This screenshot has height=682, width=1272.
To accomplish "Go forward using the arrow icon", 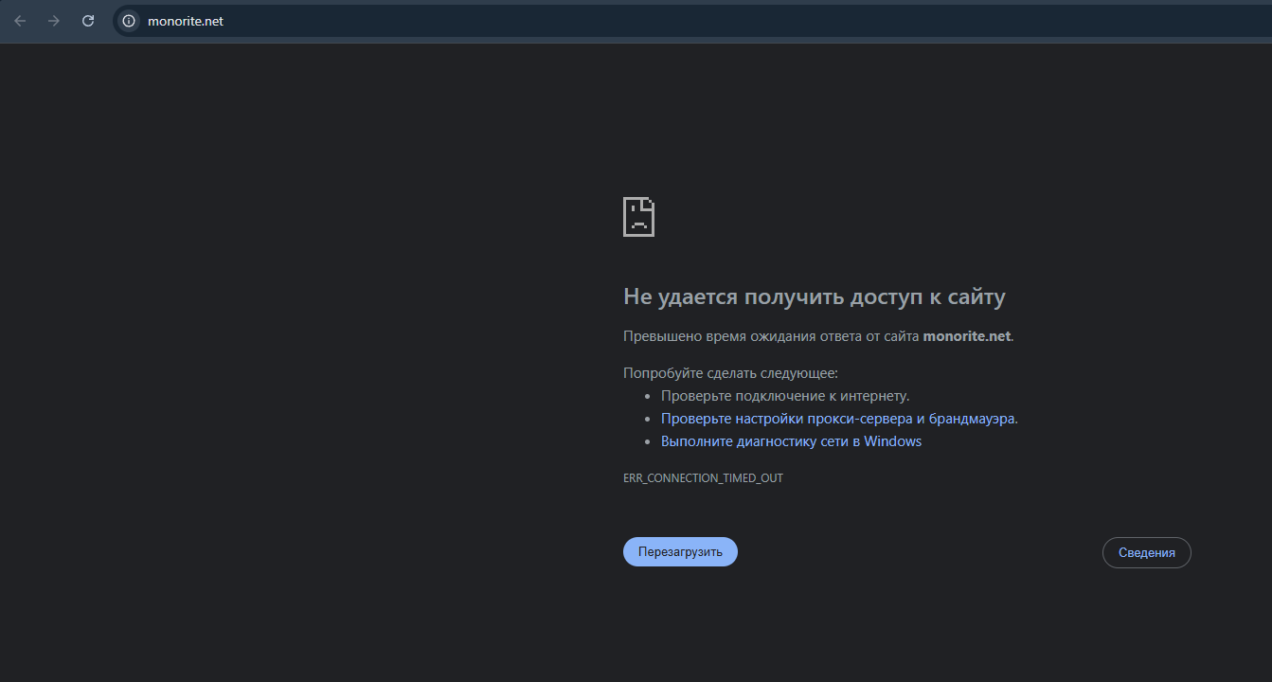I will pos(54,21).
